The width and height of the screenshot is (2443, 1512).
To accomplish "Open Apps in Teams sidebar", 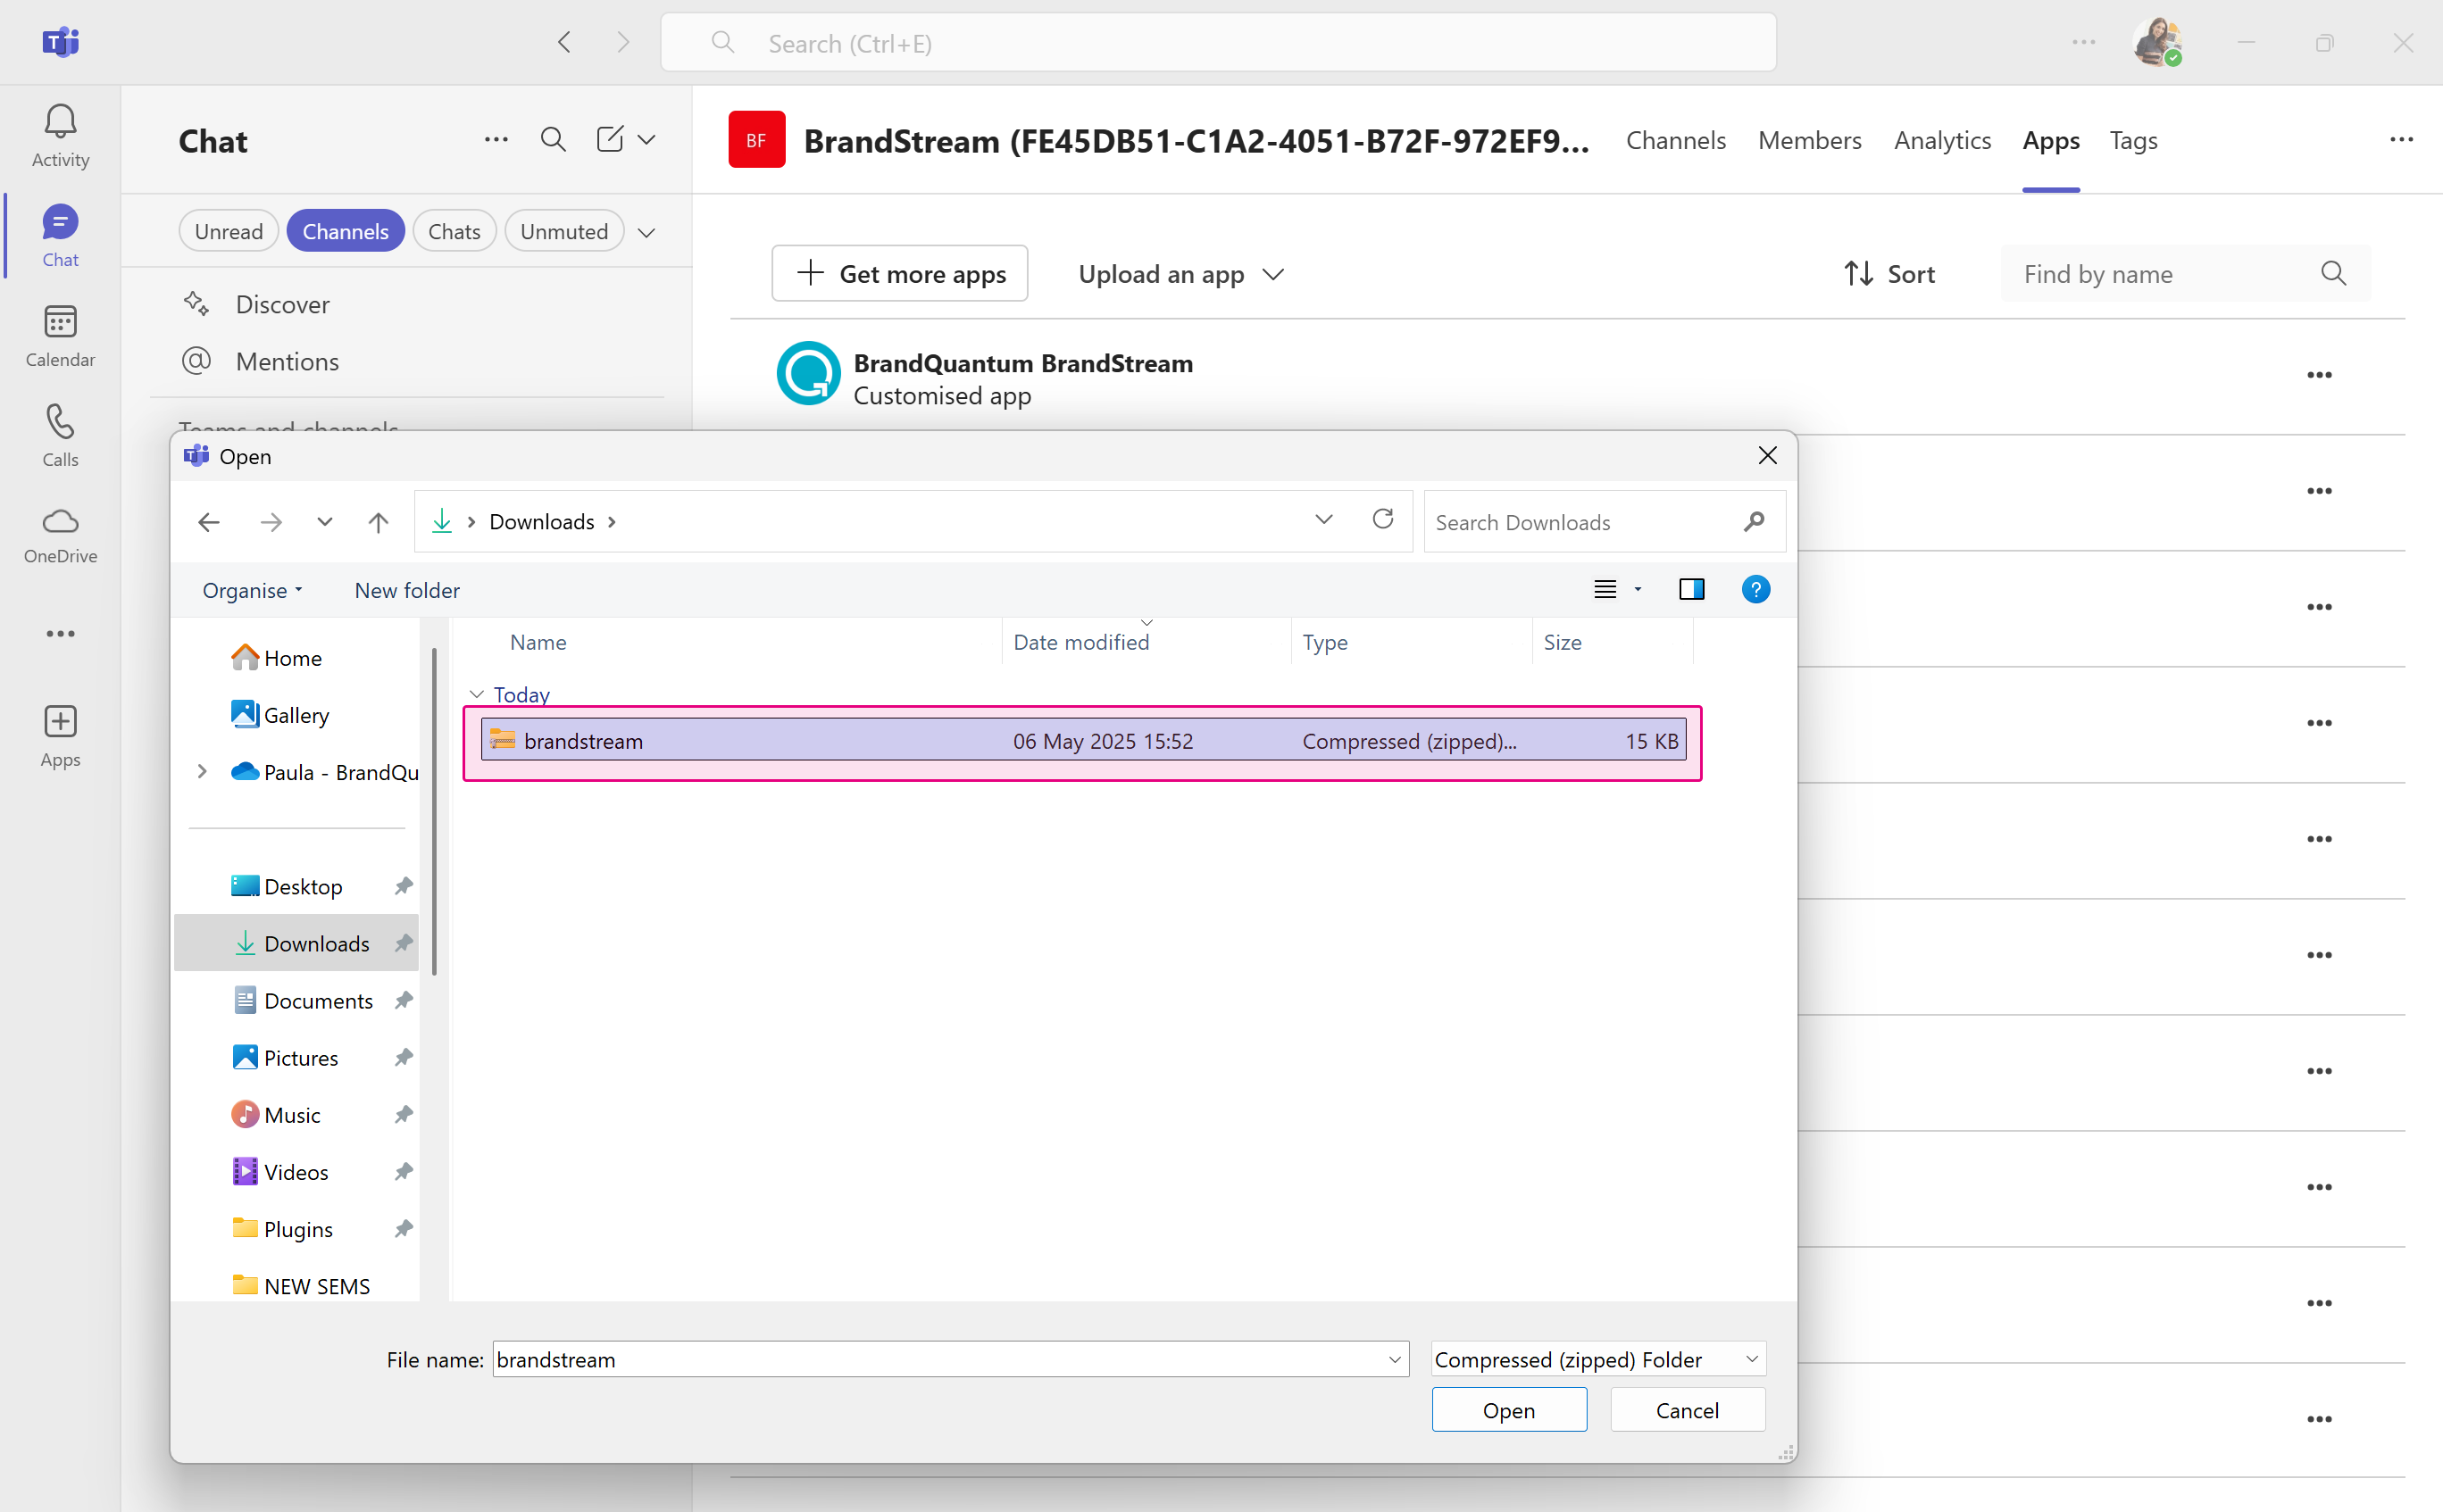I will (60, 736).
